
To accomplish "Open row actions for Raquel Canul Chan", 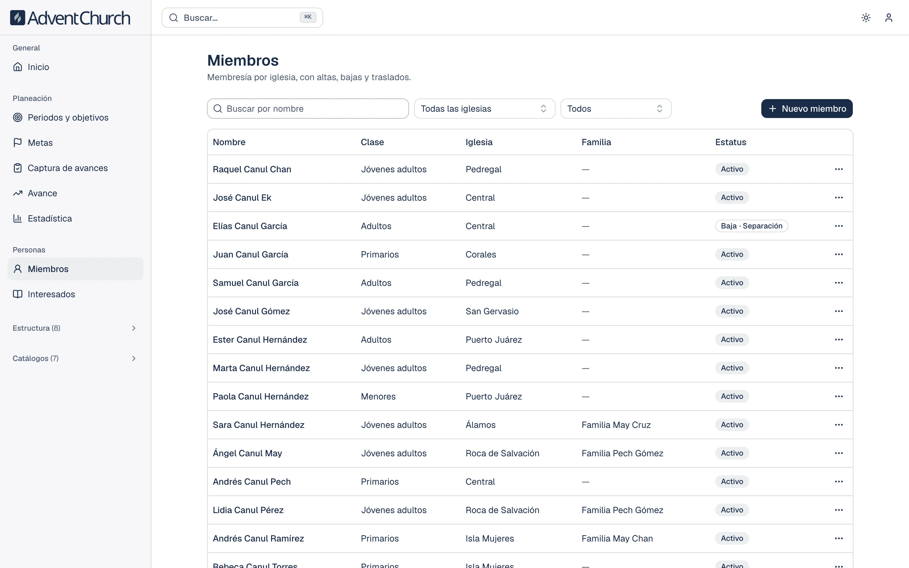I will coord(839,169).
